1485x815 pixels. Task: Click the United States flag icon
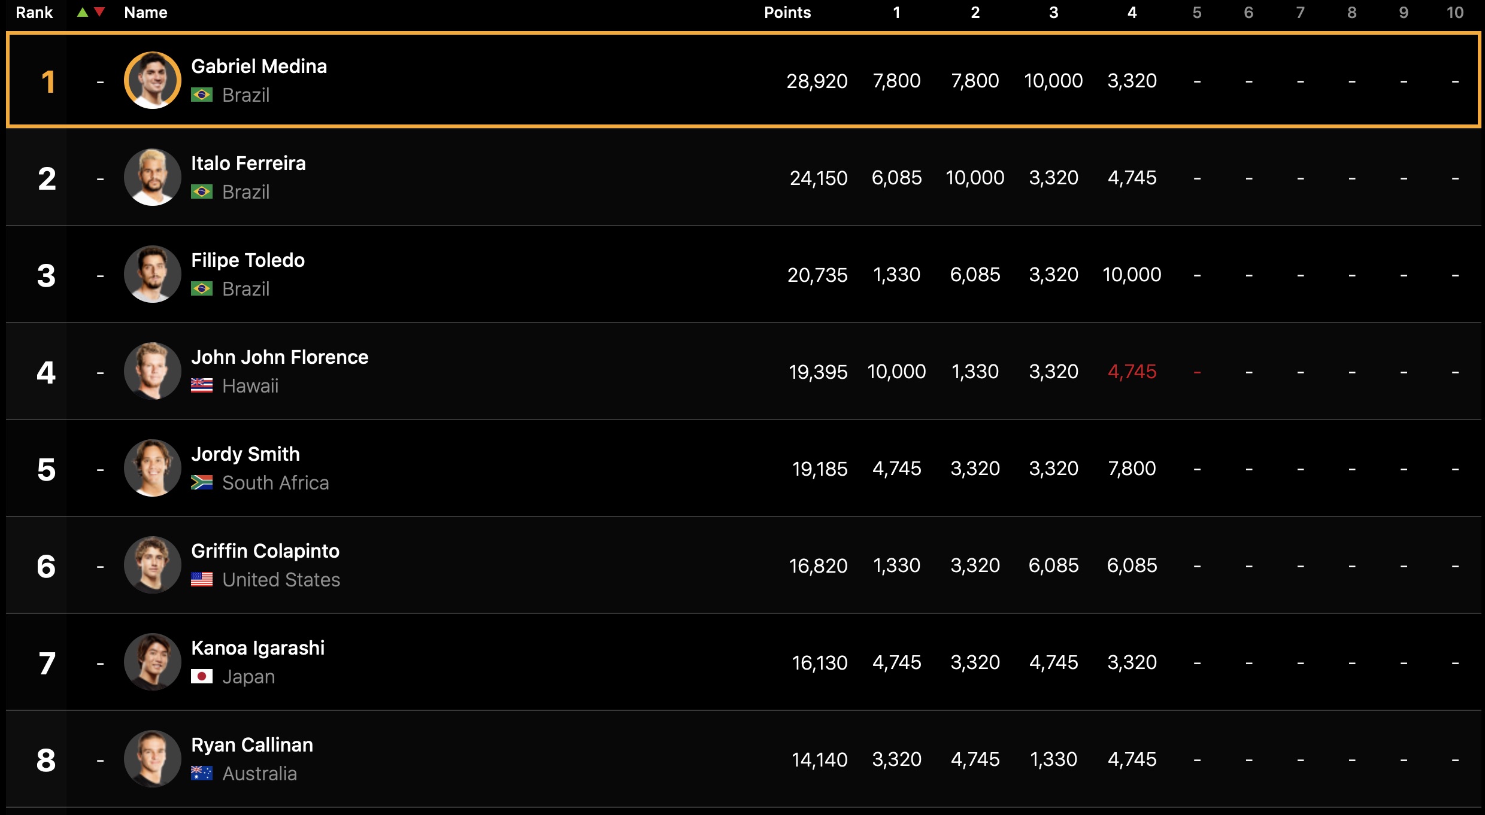coord(202,580)
